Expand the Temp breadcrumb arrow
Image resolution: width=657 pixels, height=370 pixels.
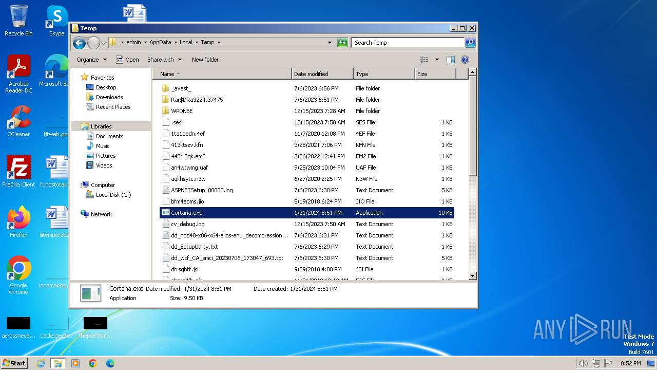pyautogui.click(x=219, y=43)
